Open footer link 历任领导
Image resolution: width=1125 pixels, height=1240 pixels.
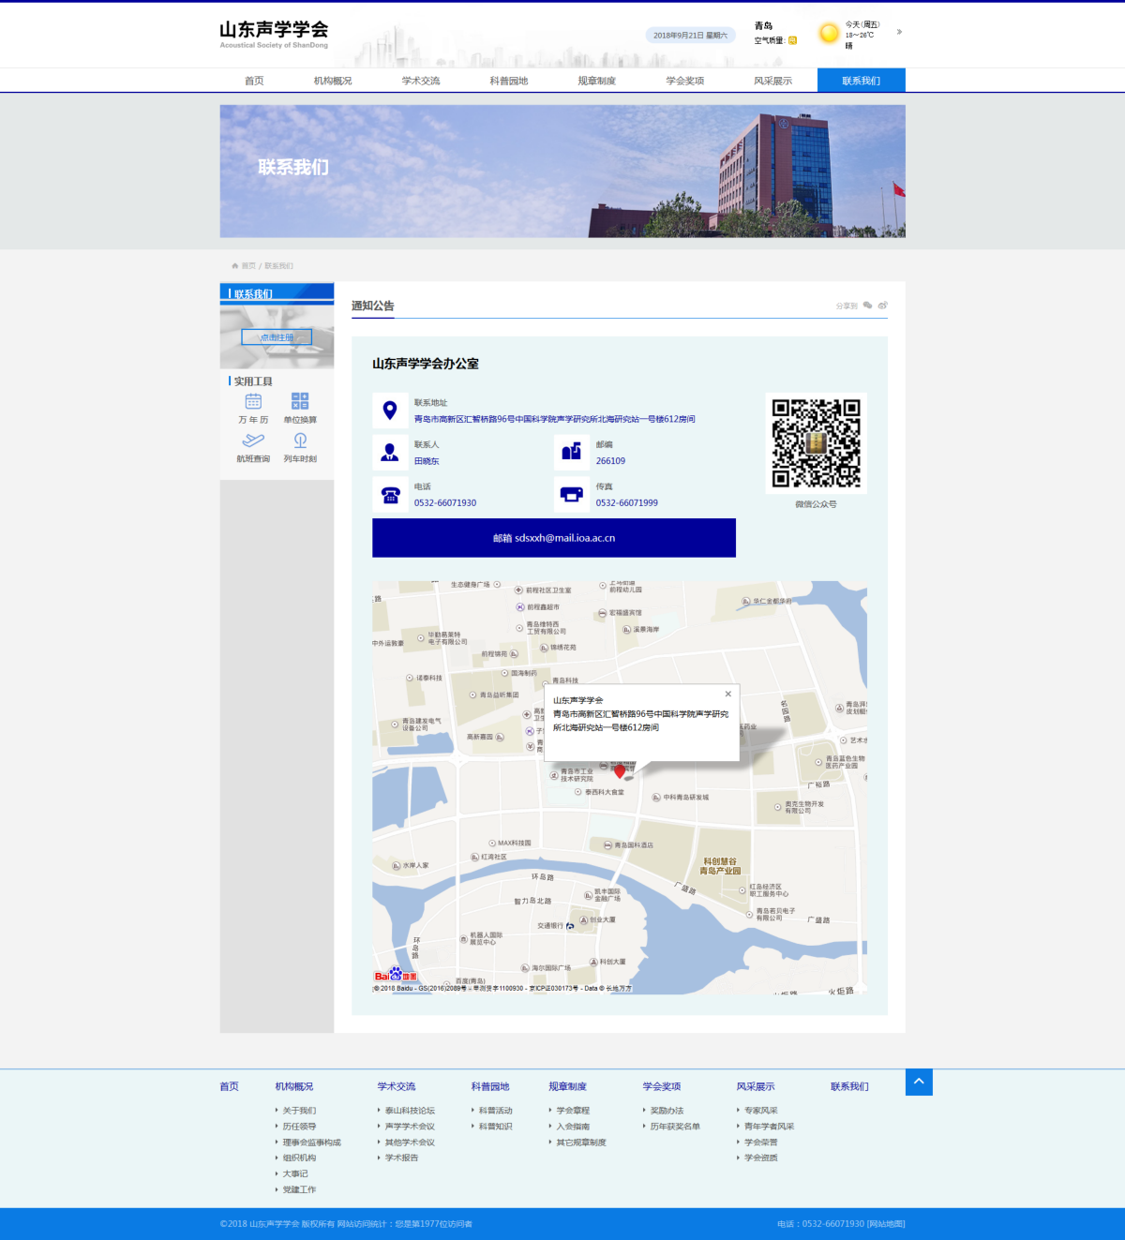point(299,1127)
